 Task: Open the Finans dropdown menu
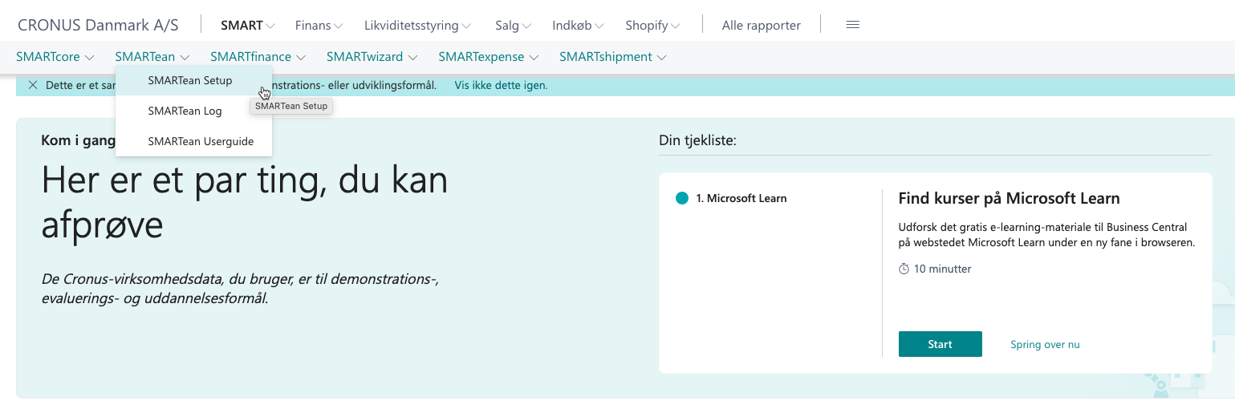point(319,26)
